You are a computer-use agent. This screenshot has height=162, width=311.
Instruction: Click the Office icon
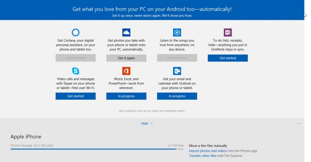[x=126, y=71]
